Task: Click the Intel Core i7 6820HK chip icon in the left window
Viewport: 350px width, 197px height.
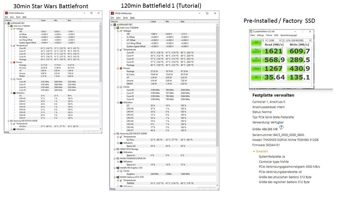Action: coord(10,26)
